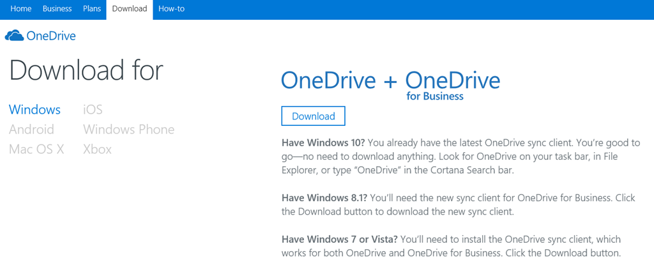
Task: Click the "Have Windows 10?" paragraph
Action: (x=460, y=157)
